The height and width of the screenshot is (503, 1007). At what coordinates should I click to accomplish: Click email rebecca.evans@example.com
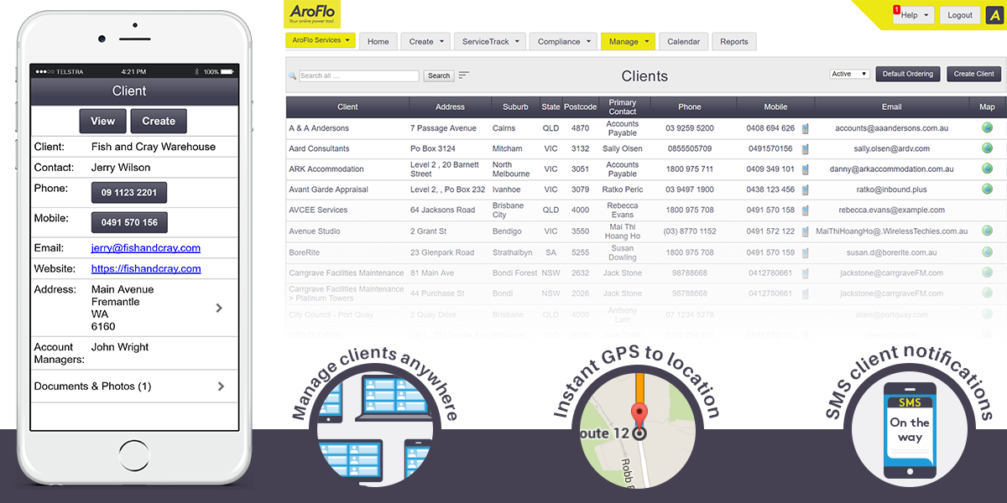pos(892,210)
